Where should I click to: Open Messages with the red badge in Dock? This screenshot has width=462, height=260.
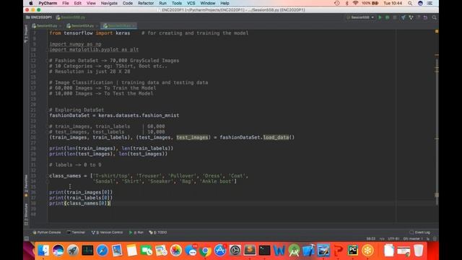pos(191,251)
